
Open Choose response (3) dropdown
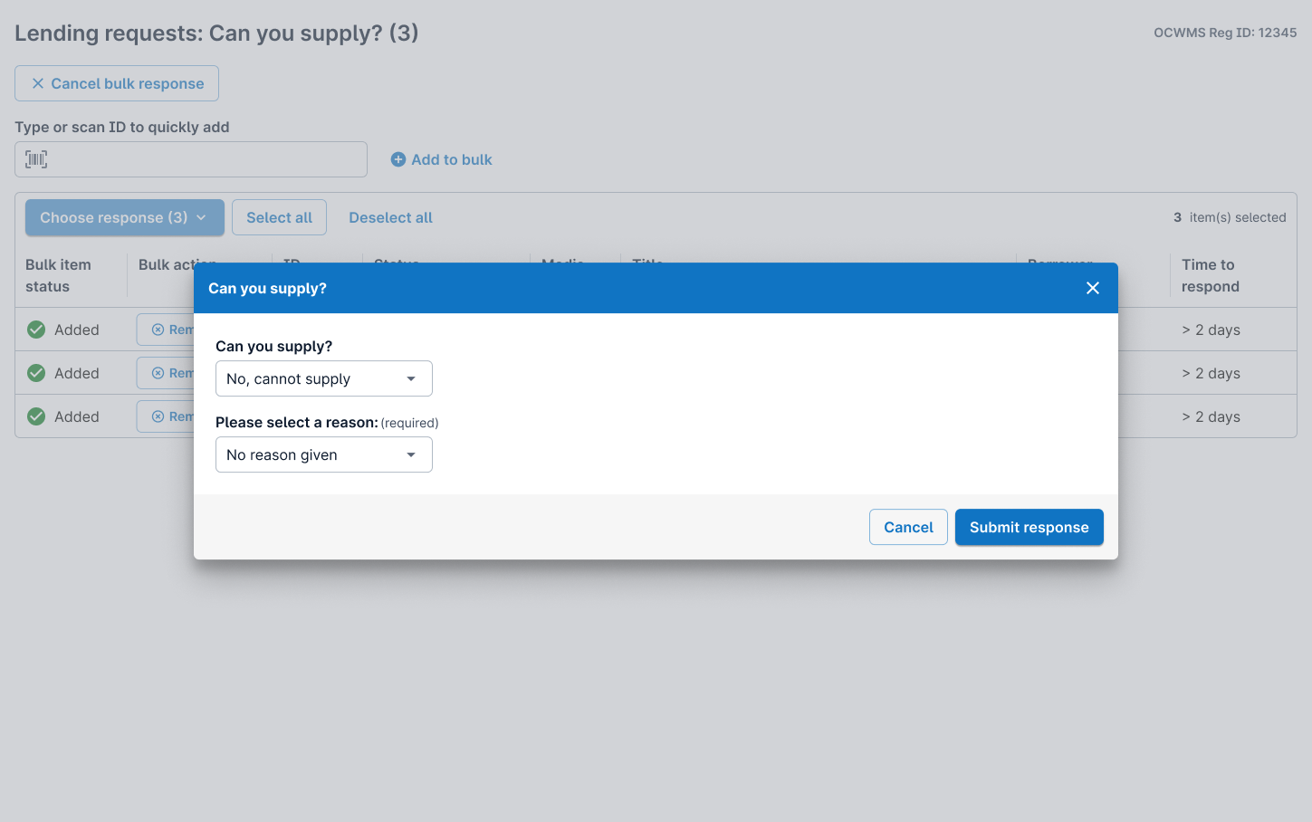pyautogui.click(x=125, y=217)
